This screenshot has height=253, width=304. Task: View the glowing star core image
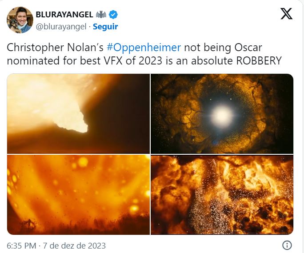tap(222, 114)
